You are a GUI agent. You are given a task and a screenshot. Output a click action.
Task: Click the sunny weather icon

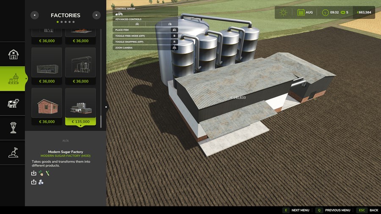[x=283, y=12]
